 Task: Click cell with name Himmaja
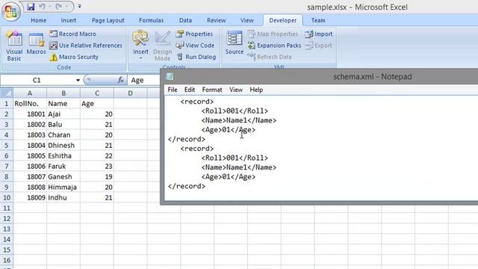[x=63, y=188]
